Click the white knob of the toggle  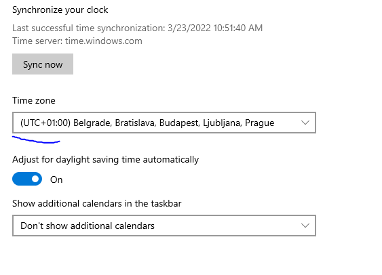[x=35, y=179]
